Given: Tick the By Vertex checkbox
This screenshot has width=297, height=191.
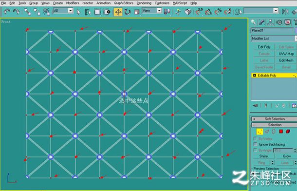Looking at the screenshot, I should tap(255, 138).
